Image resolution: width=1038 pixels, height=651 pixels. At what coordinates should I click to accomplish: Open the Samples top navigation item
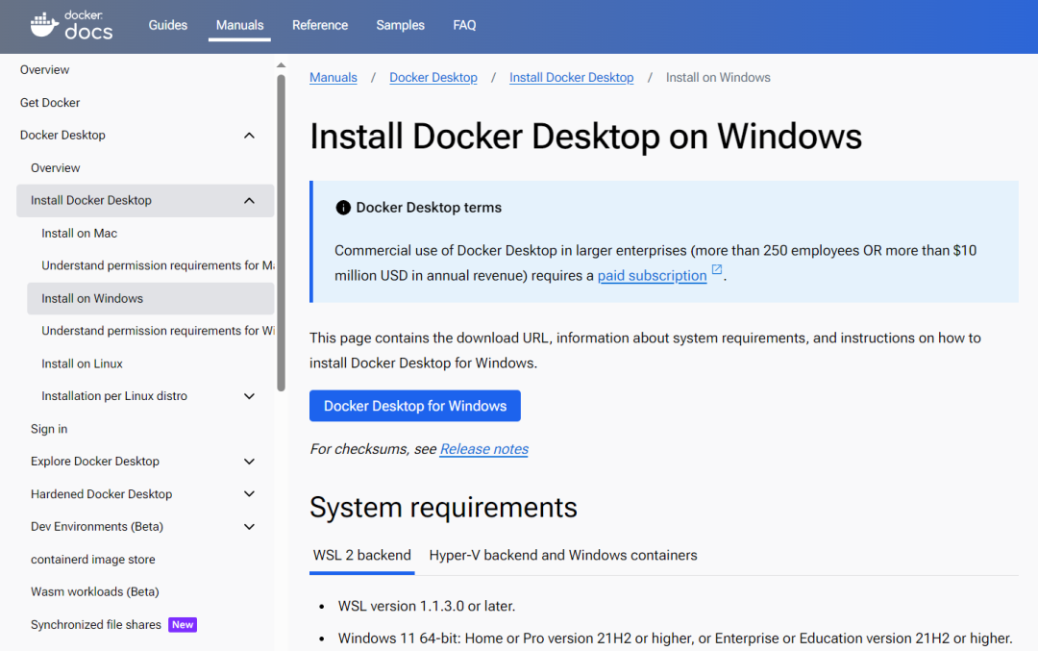[x=401, y=25]
